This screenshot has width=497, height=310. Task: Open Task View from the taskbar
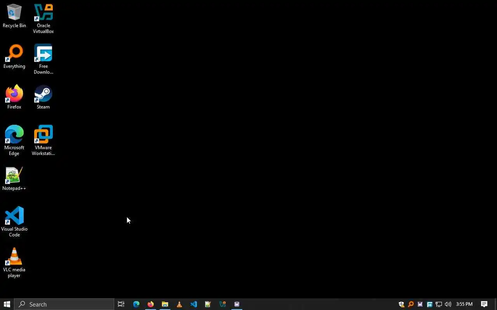(121, 304)
